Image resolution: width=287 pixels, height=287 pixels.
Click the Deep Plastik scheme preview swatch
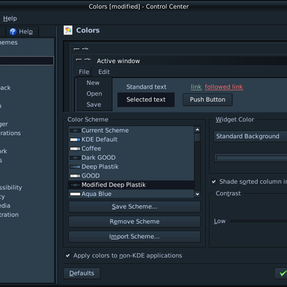pyautogui.click(x=75, y=166)
